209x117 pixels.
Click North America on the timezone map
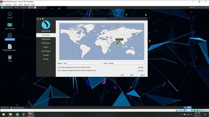(x=75, y=34)
